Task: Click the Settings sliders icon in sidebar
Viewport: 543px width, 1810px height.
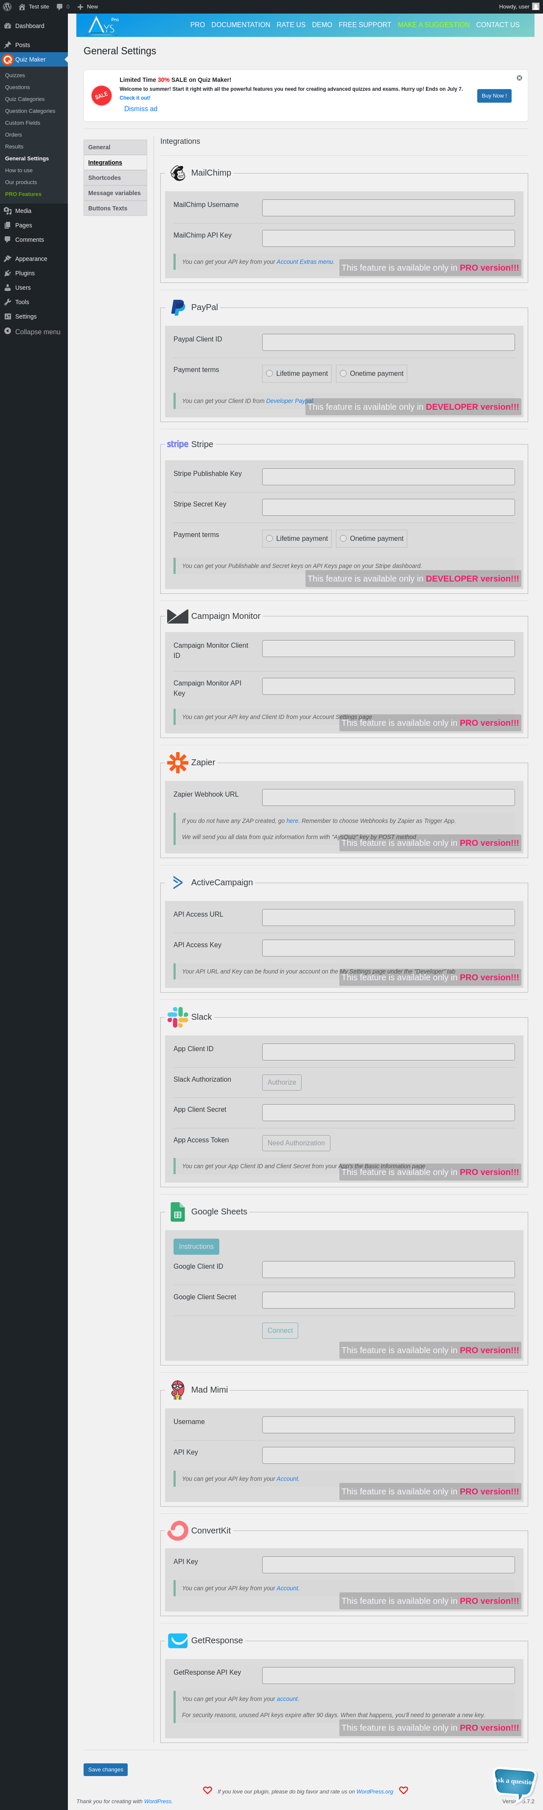Action: pos(8,316)
